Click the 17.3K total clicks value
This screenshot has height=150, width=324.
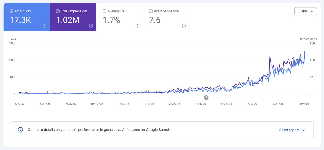coord(21,20)
